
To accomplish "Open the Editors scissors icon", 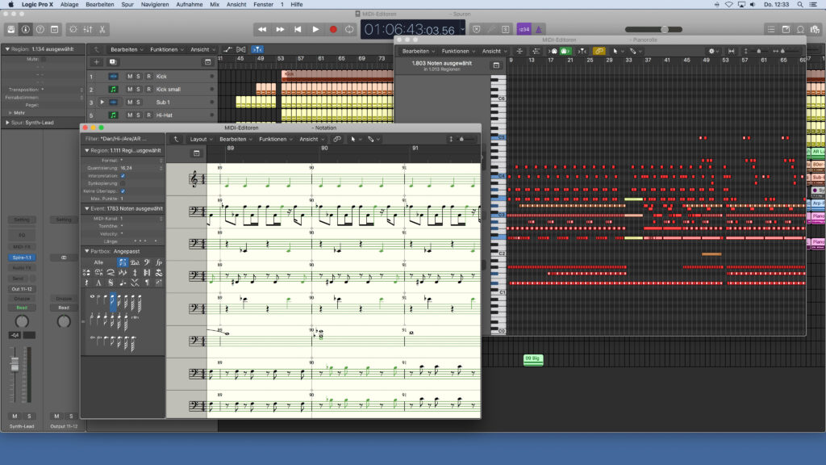I will click(x=102, y=30).
